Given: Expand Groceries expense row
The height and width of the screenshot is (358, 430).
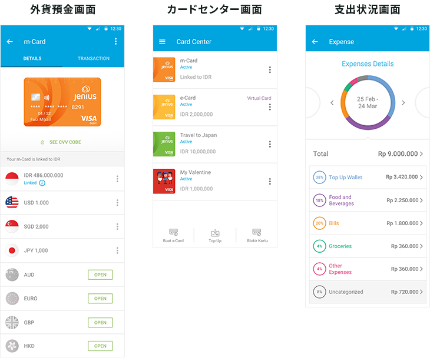Looking at the screenshot, I should pos(368,246).
